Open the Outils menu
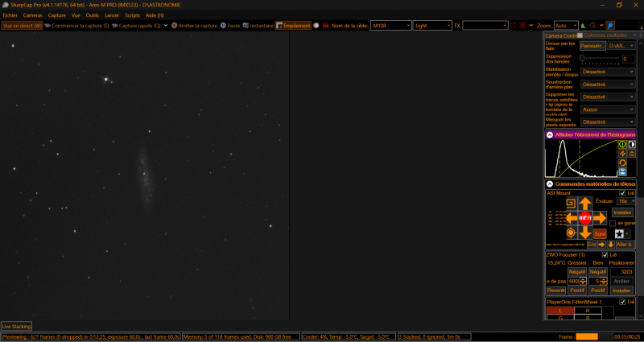The image size is (644, 342). tap(93, 15)
